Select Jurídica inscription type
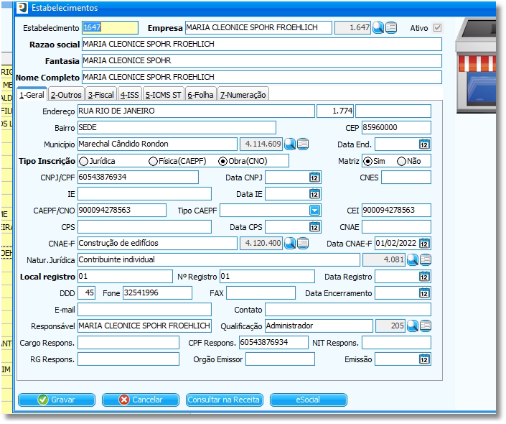The height and width of the screenshot is (424, 506). coord(83,161)
